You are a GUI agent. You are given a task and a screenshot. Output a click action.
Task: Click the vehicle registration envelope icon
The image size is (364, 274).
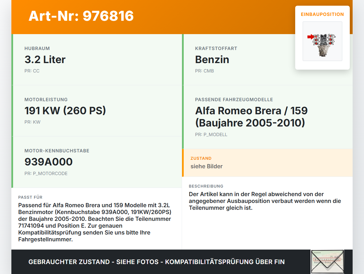327,261
